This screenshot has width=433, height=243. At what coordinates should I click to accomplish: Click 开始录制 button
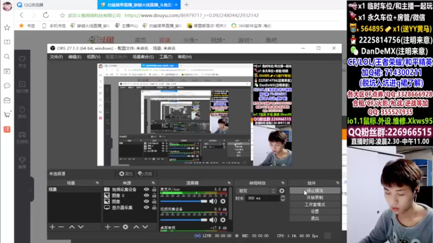(315, 198)
